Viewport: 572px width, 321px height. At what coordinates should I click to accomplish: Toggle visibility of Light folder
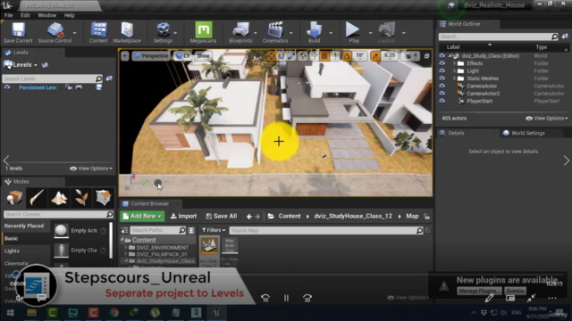[x=442, y=71]
